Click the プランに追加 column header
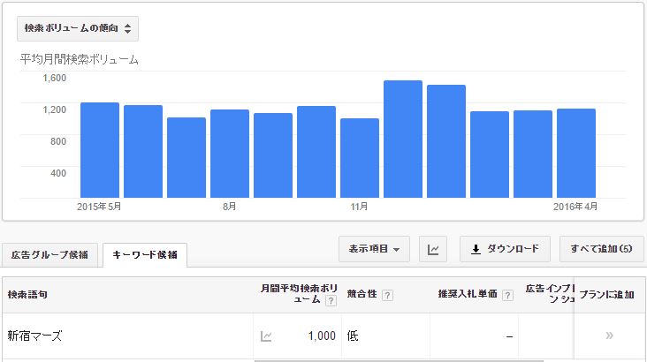This screenshot has width=647, height=362. click(606, 294)
